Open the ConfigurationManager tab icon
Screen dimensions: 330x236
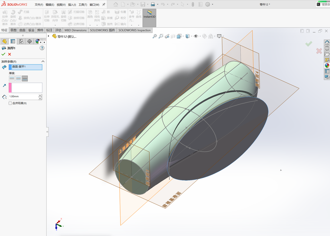point(21,42)
